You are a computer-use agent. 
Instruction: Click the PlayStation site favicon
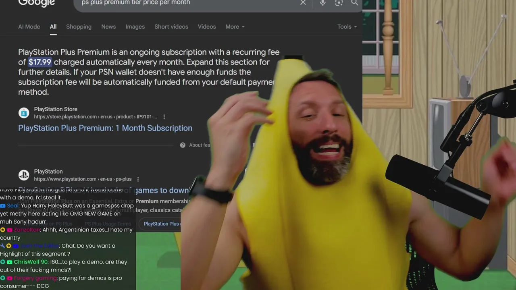[24, 175]
